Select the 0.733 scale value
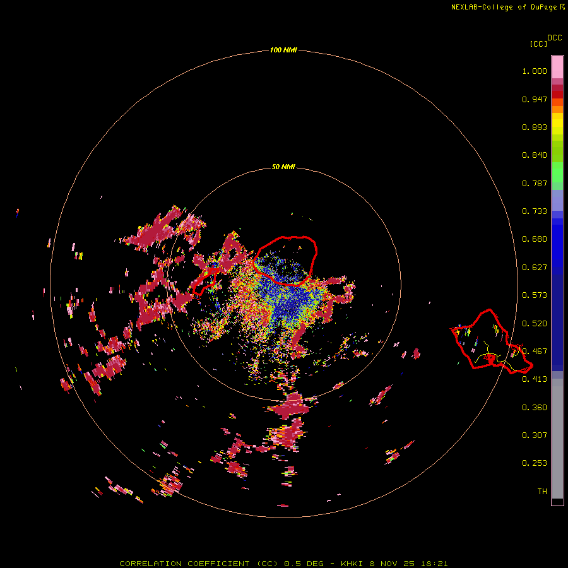 [x=535, y=211]
